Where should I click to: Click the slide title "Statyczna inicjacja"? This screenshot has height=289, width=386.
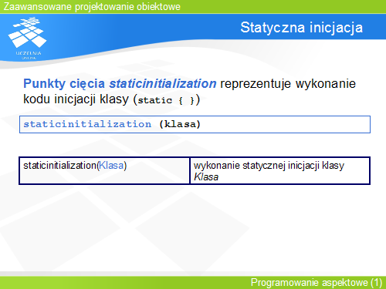[301, 28]
